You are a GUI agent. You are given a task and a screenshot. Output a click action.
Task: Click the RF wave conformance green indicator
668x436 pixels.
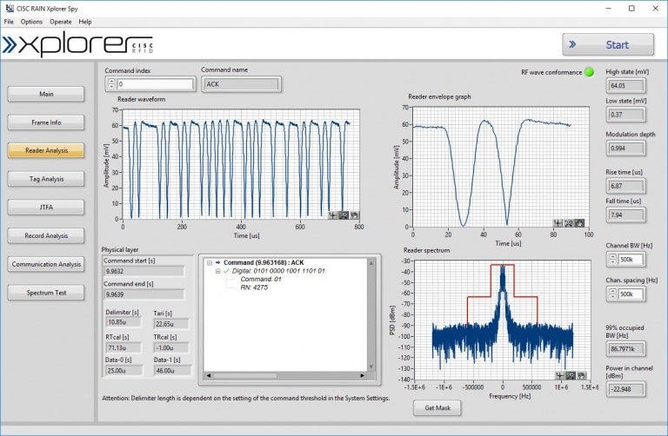590,72
